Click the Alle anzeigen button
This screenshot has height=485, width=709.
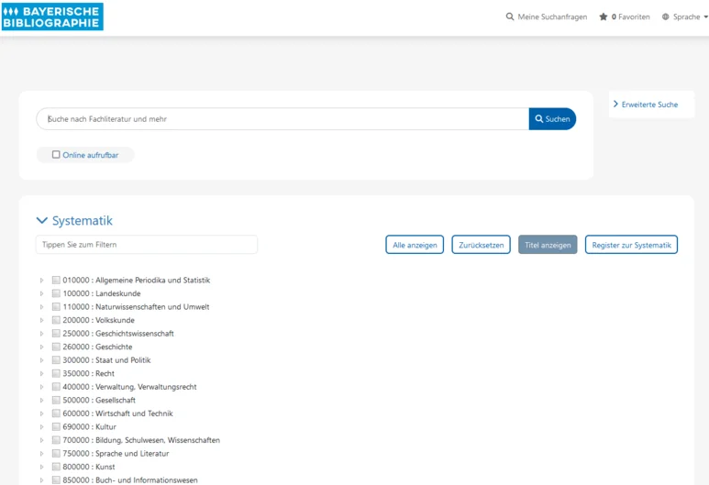(x=415, y=245)
